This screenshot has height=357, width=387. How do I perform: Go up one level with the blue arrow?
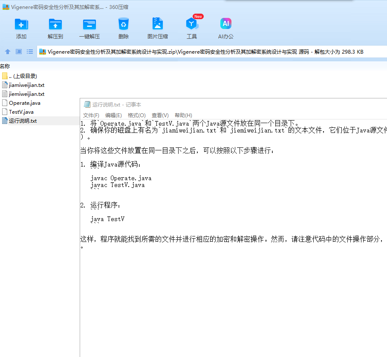[x=8, y=52]
